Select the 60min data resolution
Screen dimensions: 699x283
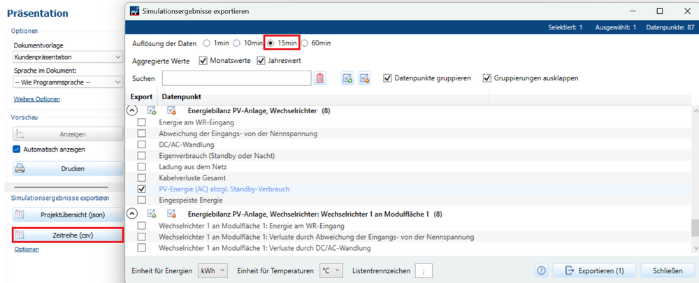pos(305,43)
